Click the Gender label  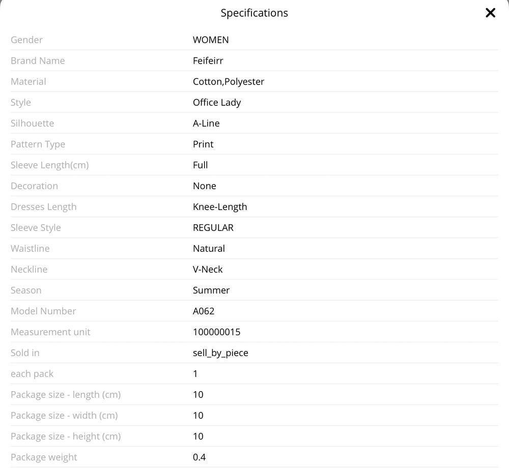click(26, 40)
